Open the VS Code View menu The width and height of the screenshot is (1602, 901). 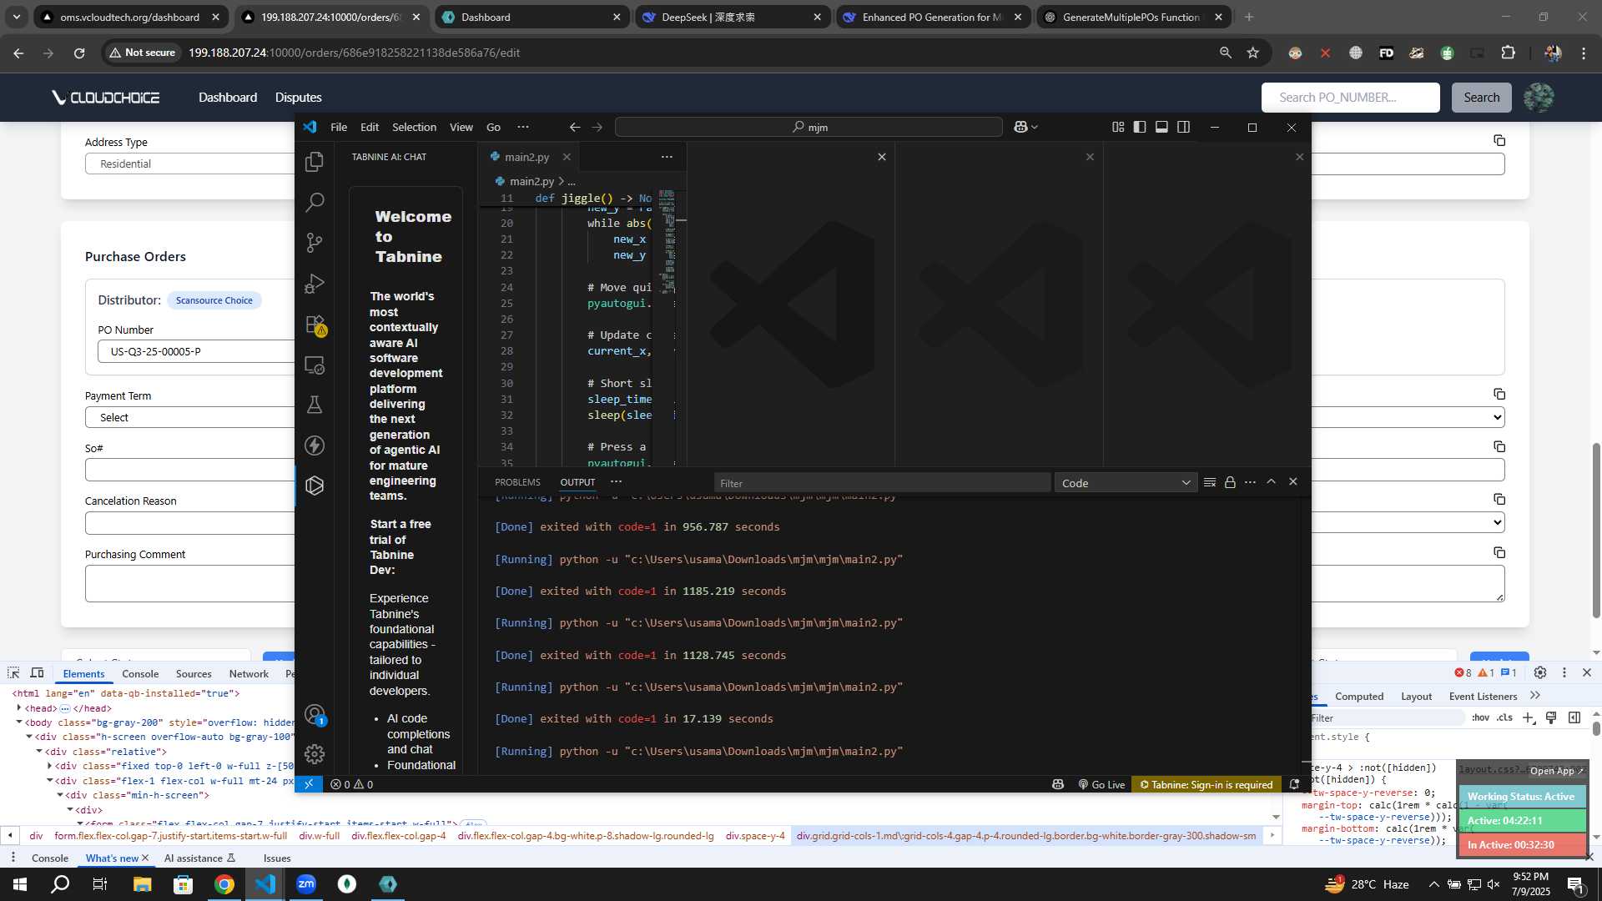461,127
